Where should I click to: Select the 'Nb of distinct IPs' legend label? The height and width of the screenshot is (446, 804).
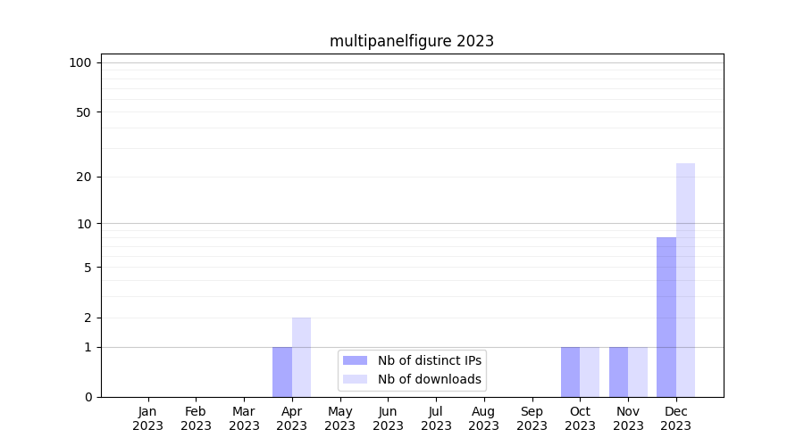(x=430, y=360)
